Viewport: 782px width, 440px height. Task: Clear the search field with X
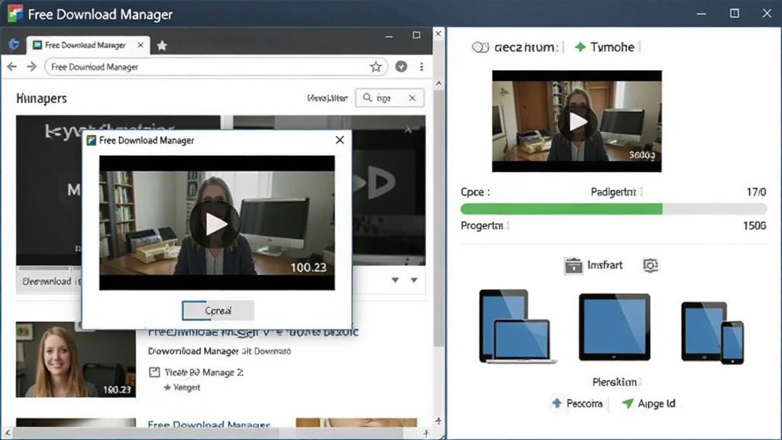tap(412, 98)
